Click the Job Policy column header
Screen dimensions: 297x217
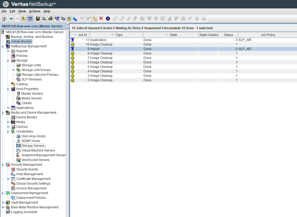click(x=268, y=35)
